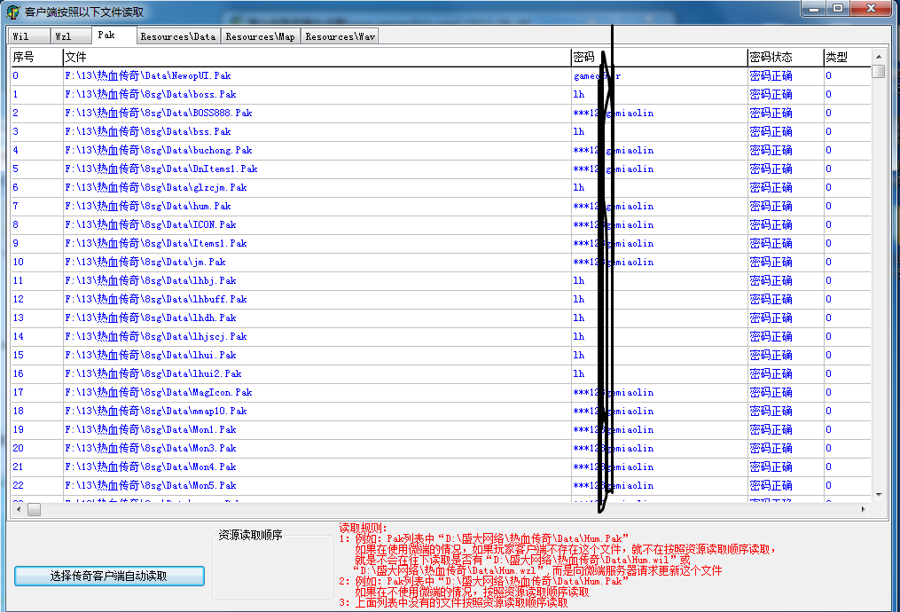Click the vertical scrollbar down arrow
Image resolution: width=900 pixels, height=612 pixels.
tap(878, 494)
